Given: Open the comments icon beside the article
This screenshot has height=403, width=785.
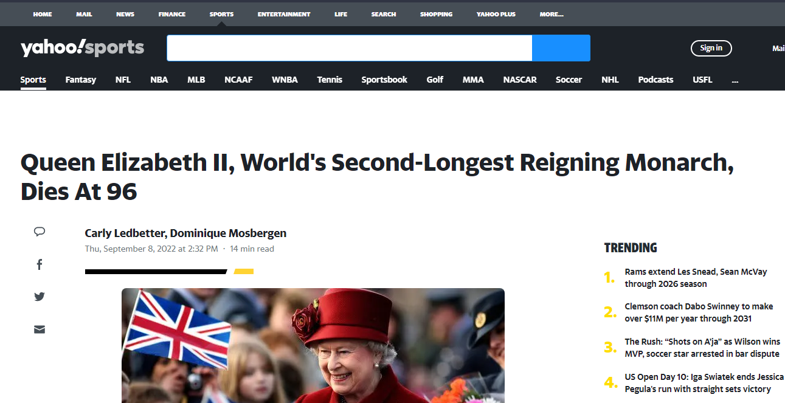Looking at the screenshot, I should [40, 232].
